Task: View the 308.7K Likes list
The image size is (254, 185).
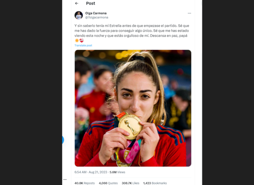Action: (130, 183)
